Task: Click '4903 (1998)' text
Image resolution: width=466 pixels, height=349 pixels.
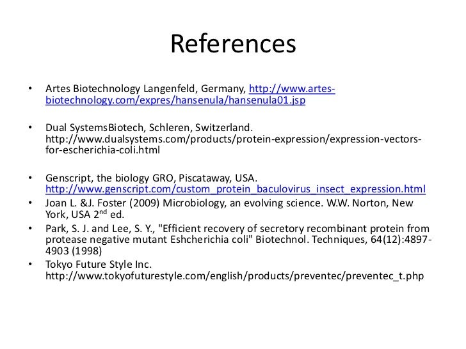Action: (x=74, y=251)
